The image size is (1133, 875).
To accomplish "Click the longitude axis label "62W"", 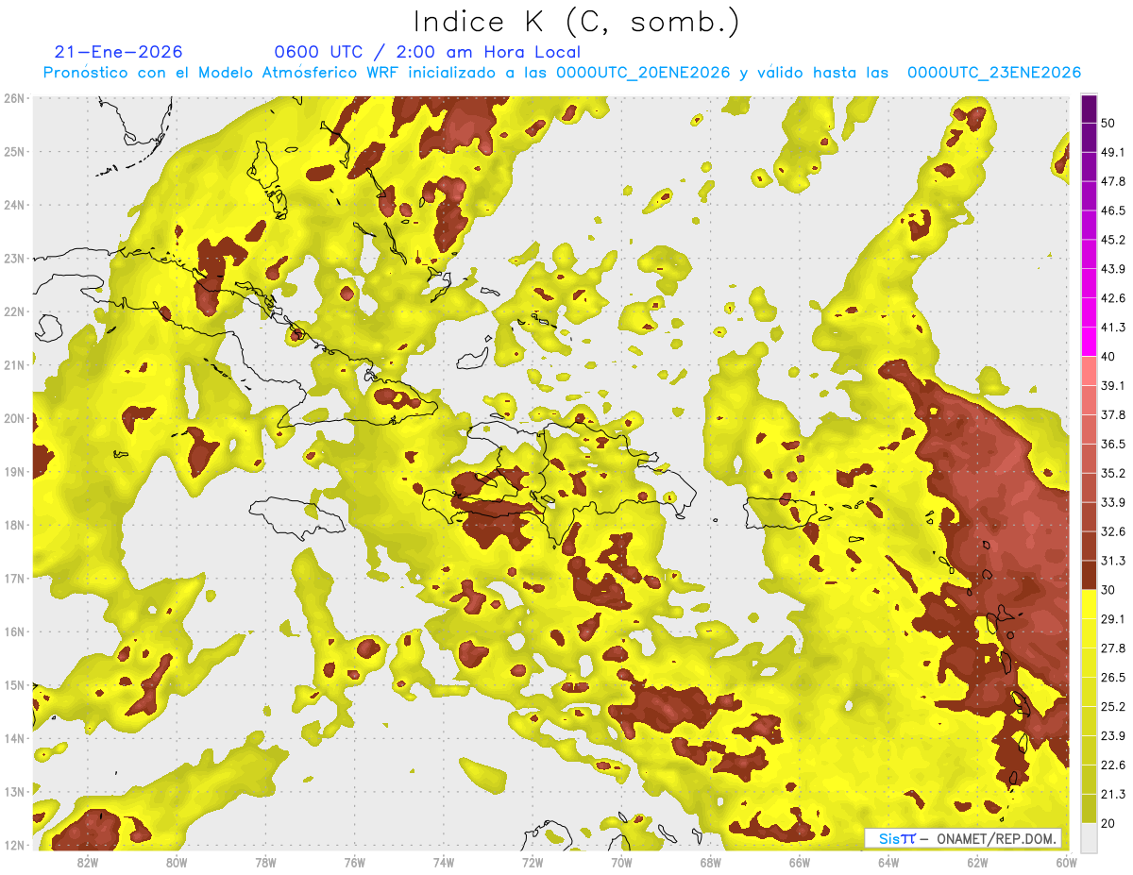I will 978,862.
